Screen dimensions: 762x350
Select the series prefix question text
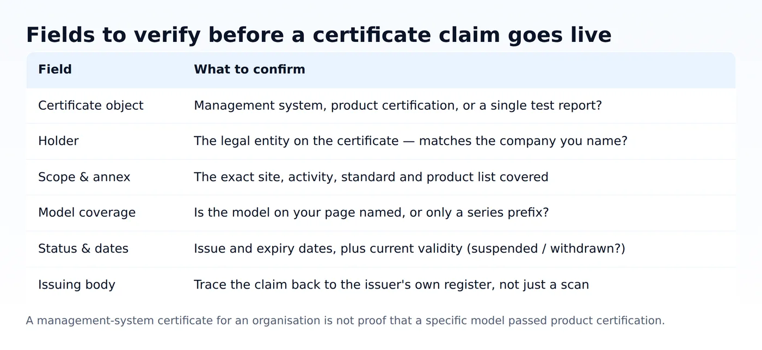click(371, 212)
